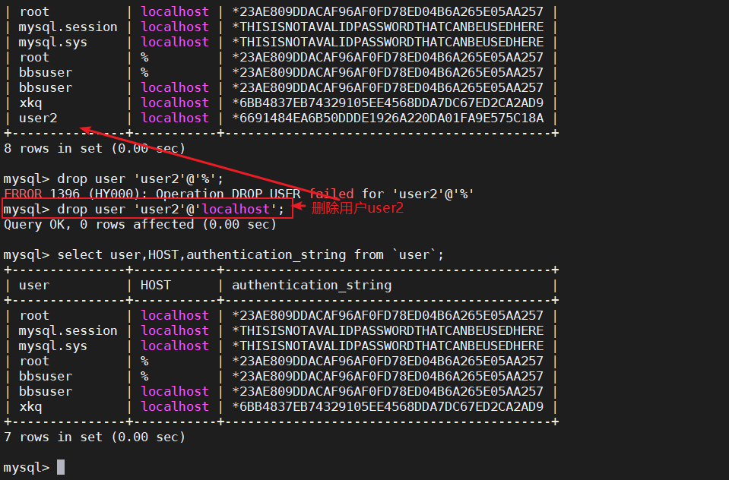Click the '8 rows in set (0.00 sec)' line

pos(94,148)
